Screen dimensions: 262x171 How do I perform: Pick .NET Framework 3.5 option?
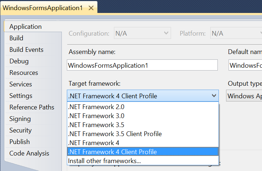(x=143, y=125)
